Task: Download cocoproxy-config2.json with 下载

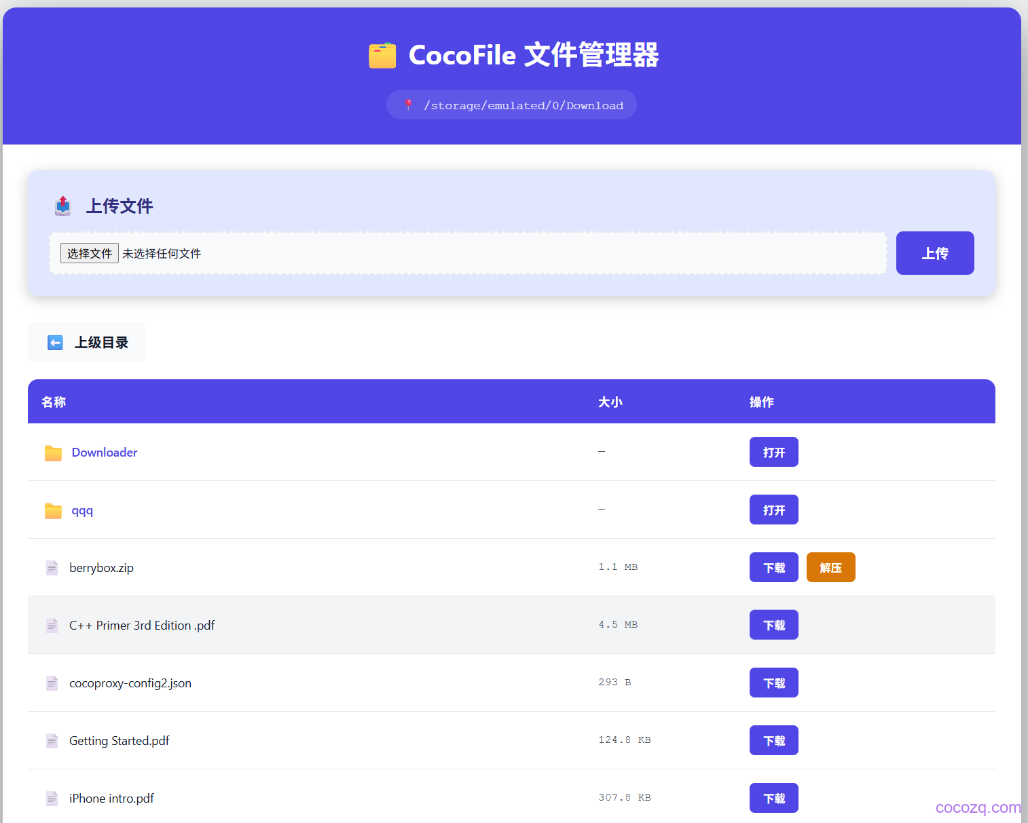Action: [774, 683]
